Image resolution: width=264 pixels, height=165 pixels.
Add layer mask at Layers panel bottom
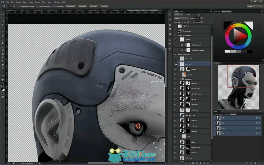193,163
